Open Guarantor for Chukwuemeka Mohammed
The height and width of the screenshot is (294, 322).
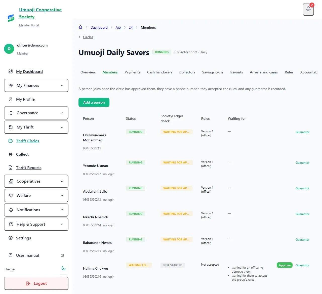click(302, 132)
